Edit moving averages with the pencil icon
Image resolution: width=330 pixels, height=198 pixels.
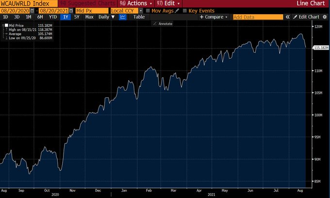[x=177, y=11]
